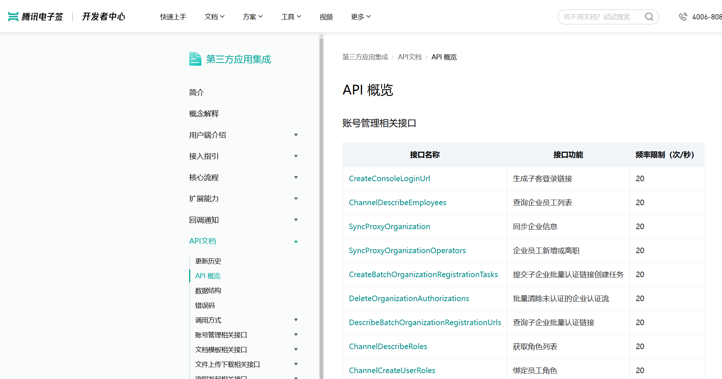Expand 账号管理相关接口 arrow in sidebar

(296, 335)
